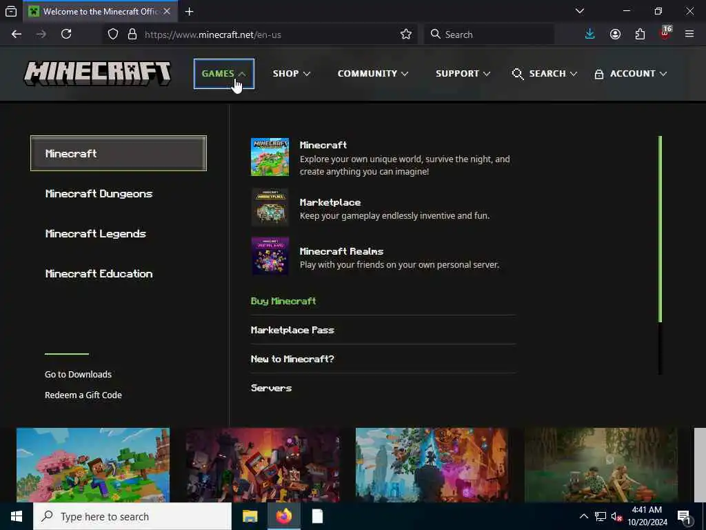This screenshot has width=706, height=530.
Task: Select Minecraft in the games list
Action: (x=119, y=153)
